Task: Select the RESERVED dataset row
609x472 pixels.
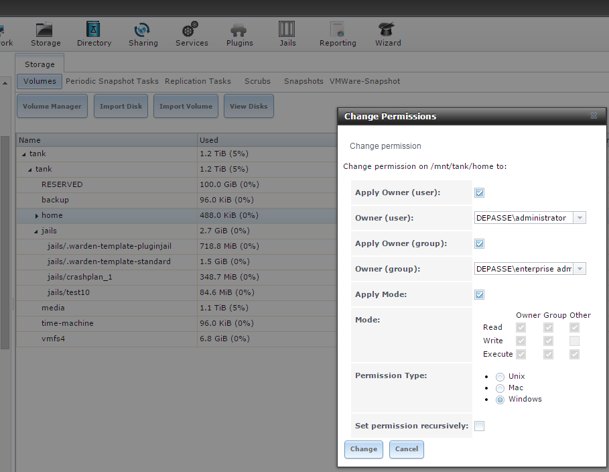Action: click(x=177, y=184)
